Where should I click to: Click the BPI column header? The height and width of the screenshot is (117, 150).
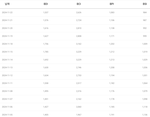(112, 4)
